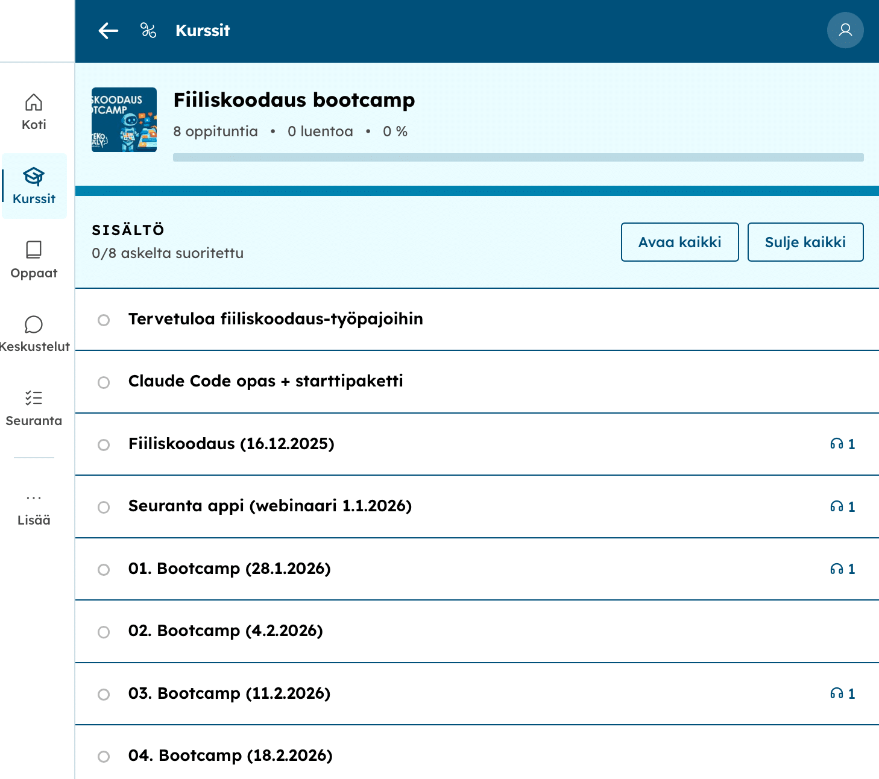The width and height of the screenshot is (879, 779).
Task: Open the user profile avatar
Action: (x=845, y=30)
